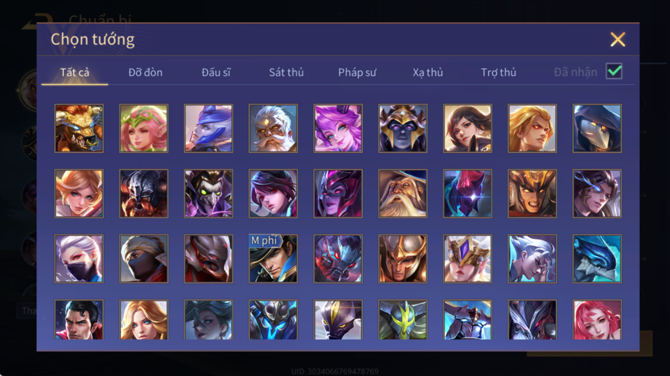The width and height of the screenshot is (670, 376).
Task: Select the blue ice shark creature hero
Action: [597, 258]
